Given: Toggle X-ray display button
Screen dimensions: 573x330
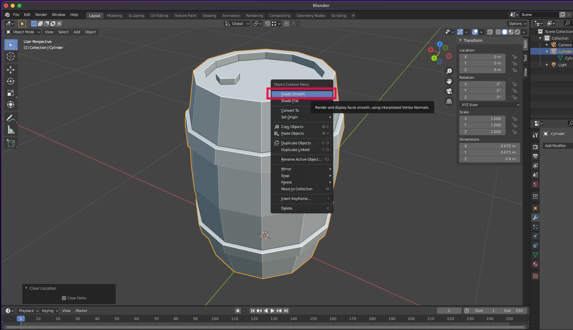Looking at the screenshot, I should (490, 32).
